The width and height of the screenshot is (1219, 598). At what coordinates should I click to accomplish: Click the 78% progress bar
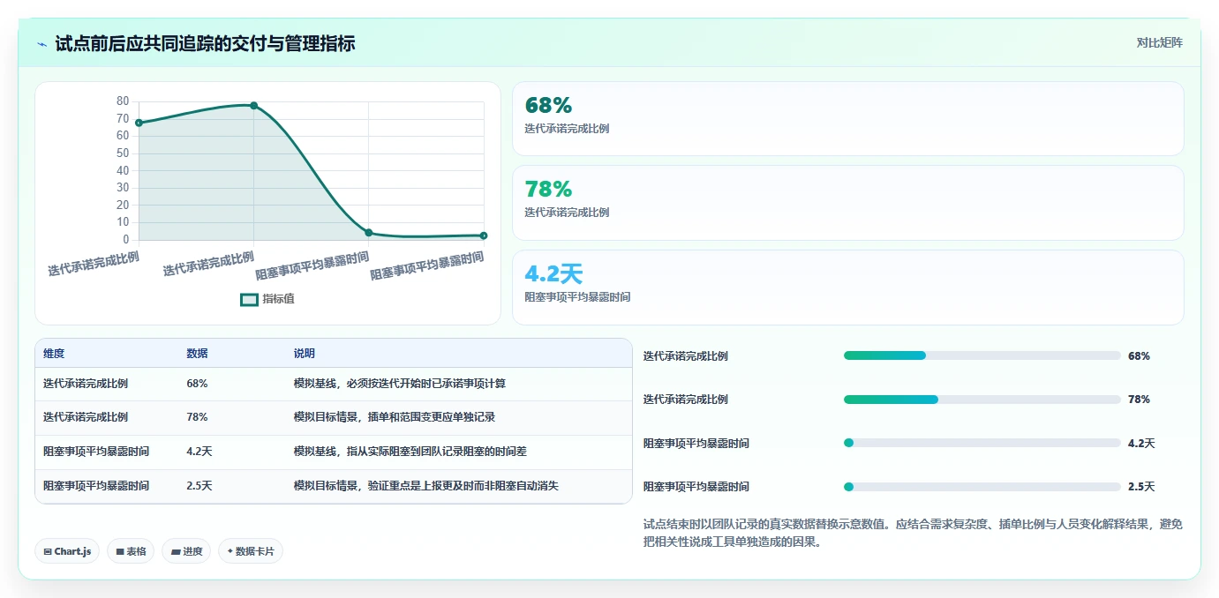pyautogui.click(x=982, y=400)
